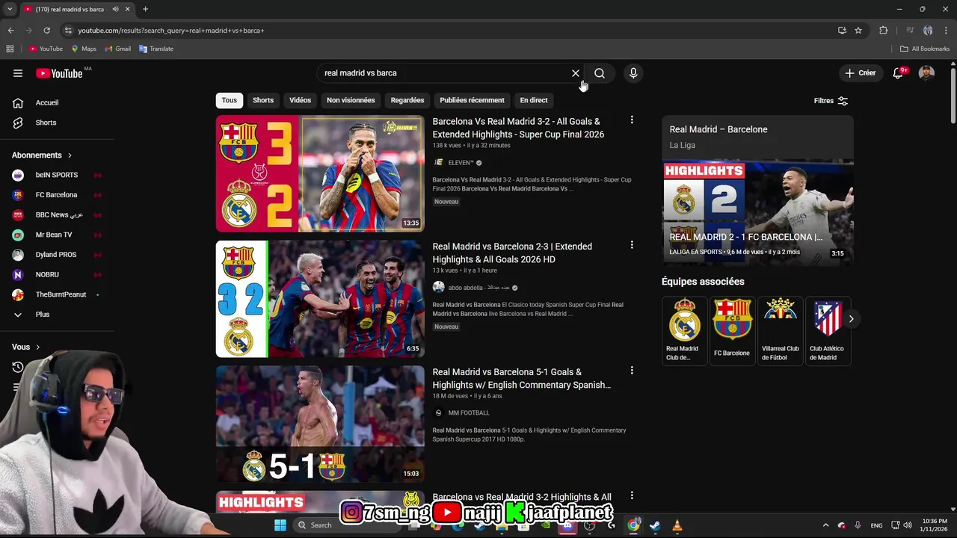Screen dimensions: 957x538
Task: Clear the search query with X
Action: (x=576, y=73)
